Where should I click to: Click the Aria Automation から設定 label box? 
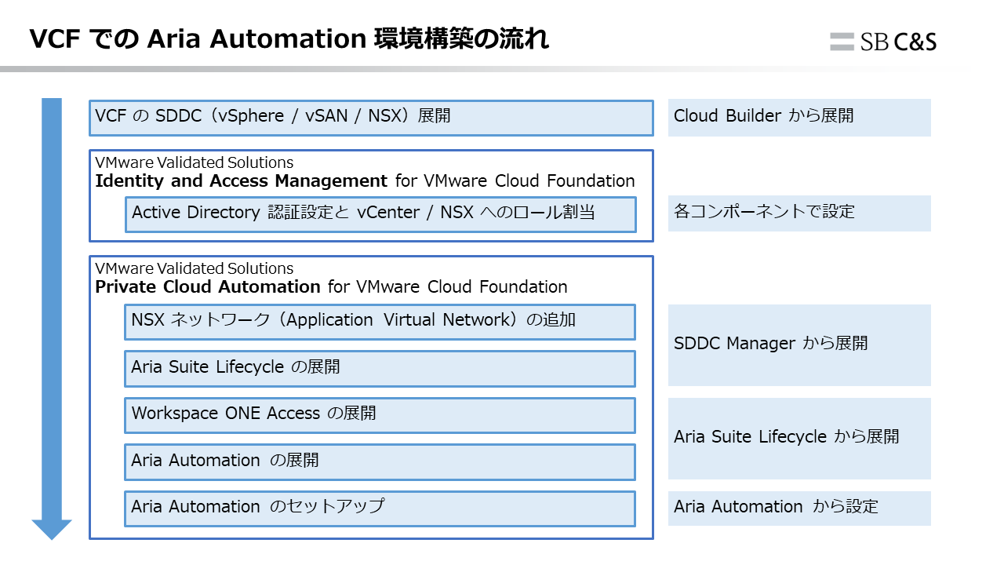(x=798, y=508)
